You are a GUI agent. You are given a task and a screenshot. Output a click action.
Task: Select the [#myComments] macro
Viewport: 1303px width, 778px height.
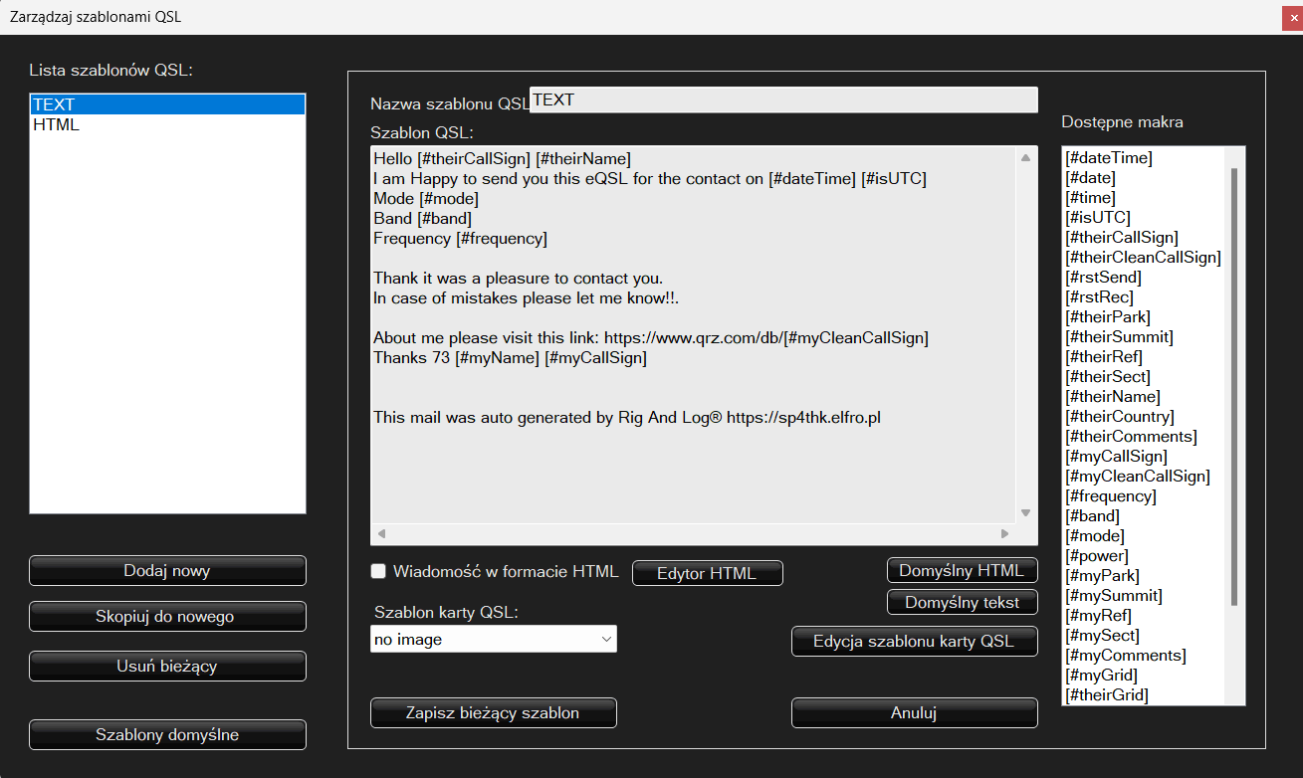click(1126, 656)
